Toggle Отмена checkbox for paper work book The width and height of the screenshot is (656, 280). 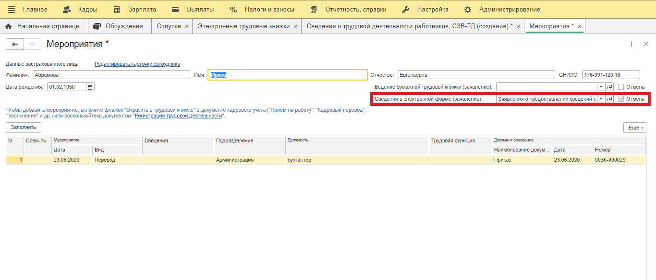[621, 87]
